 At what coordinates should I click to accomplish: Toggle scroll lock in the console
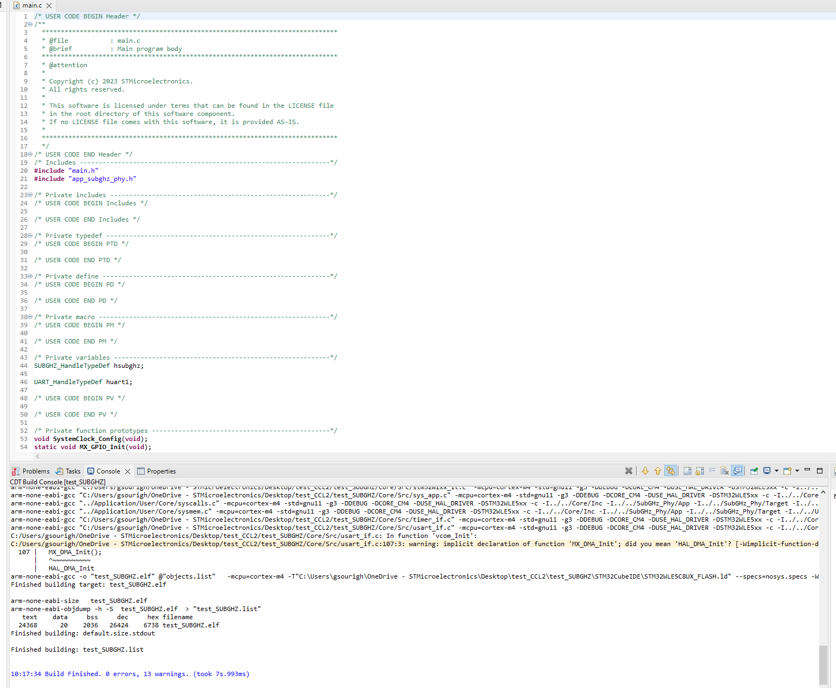tap(698, 471)
